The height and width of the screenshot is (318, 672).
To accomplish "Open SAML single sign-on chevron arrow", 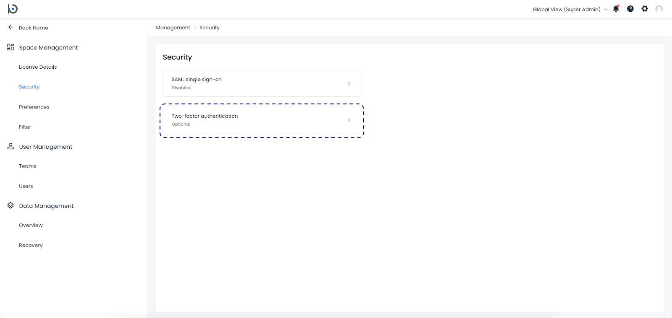I will pos(349,83).
